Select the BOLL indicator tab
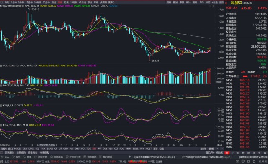 pyautogui.click(x=136, y=149)
